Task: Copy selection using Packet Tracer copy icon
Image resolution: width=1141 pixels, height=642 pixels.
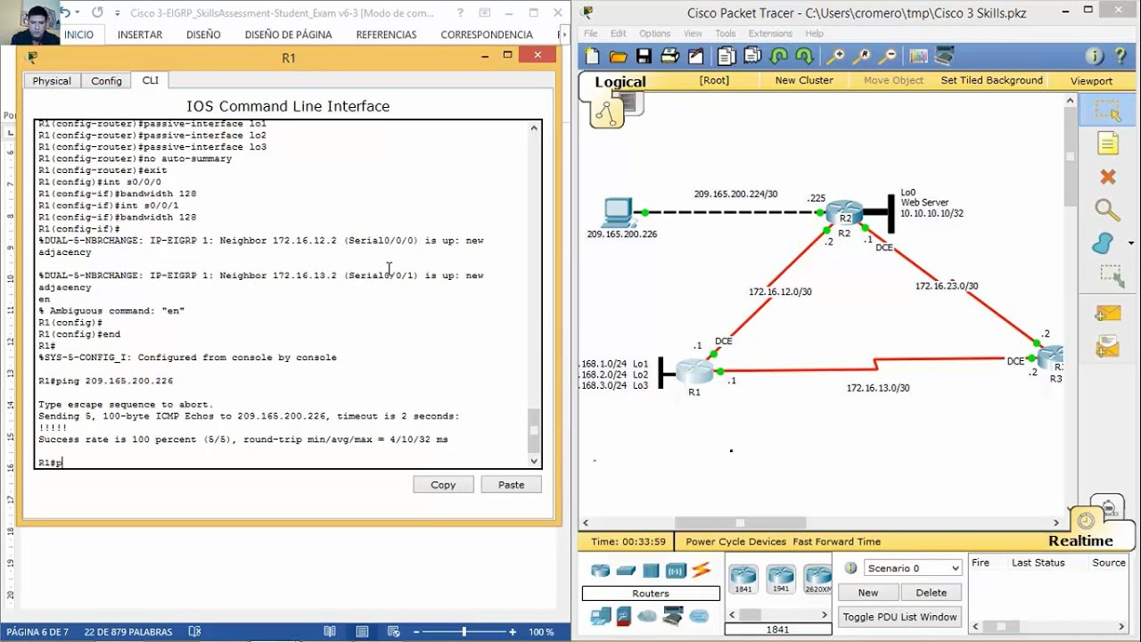Action: click(726, 57)
